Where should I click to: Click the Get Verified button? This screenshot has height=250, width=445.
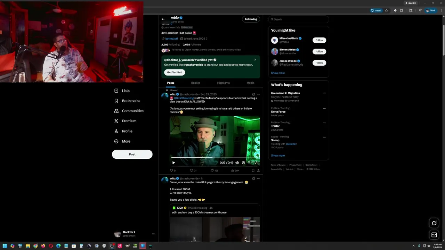pyautogui.click(x=175, y=72)
